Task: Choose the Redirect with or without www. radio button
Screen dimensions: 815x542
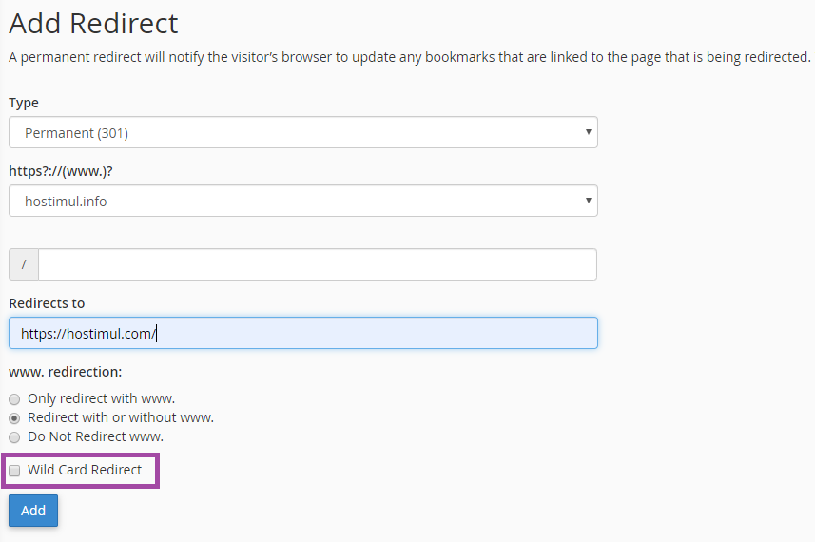Action: (14, 418)
